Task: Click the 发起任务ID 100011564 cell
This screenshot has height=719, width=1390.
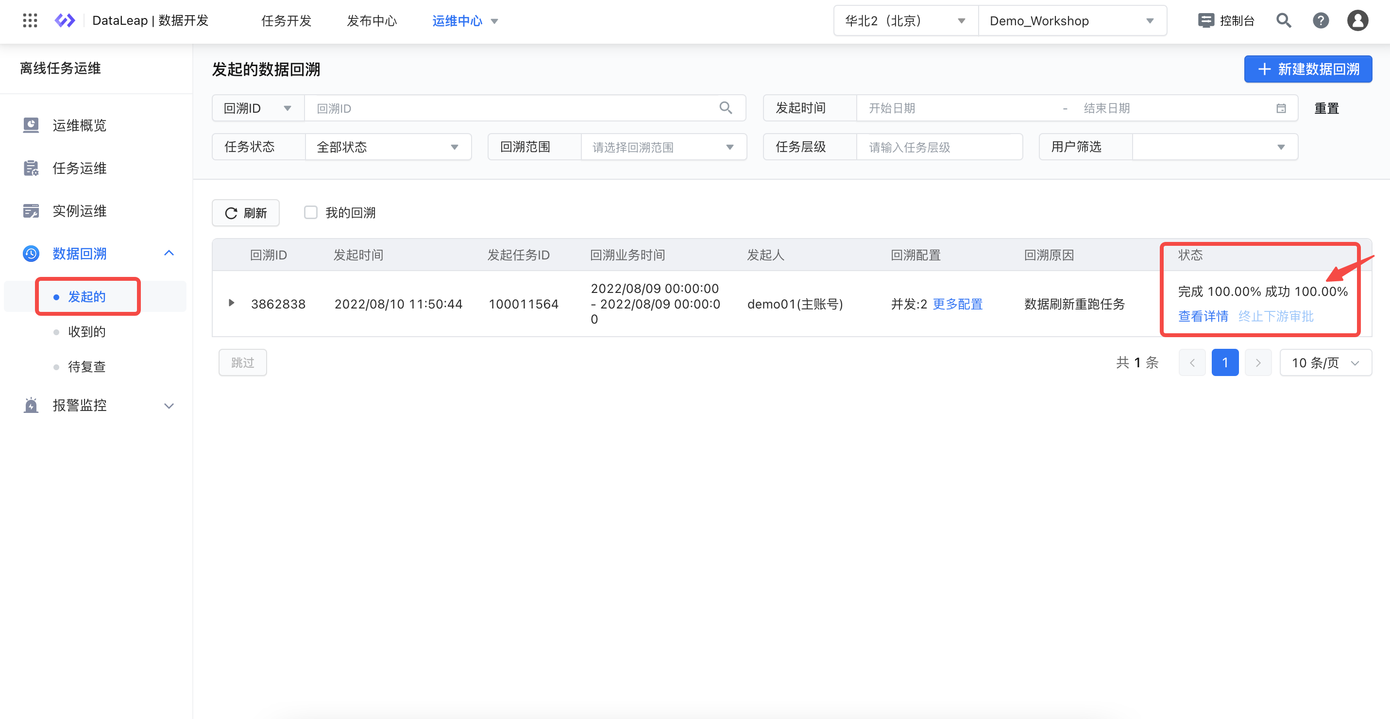Action: pos(523,304)
